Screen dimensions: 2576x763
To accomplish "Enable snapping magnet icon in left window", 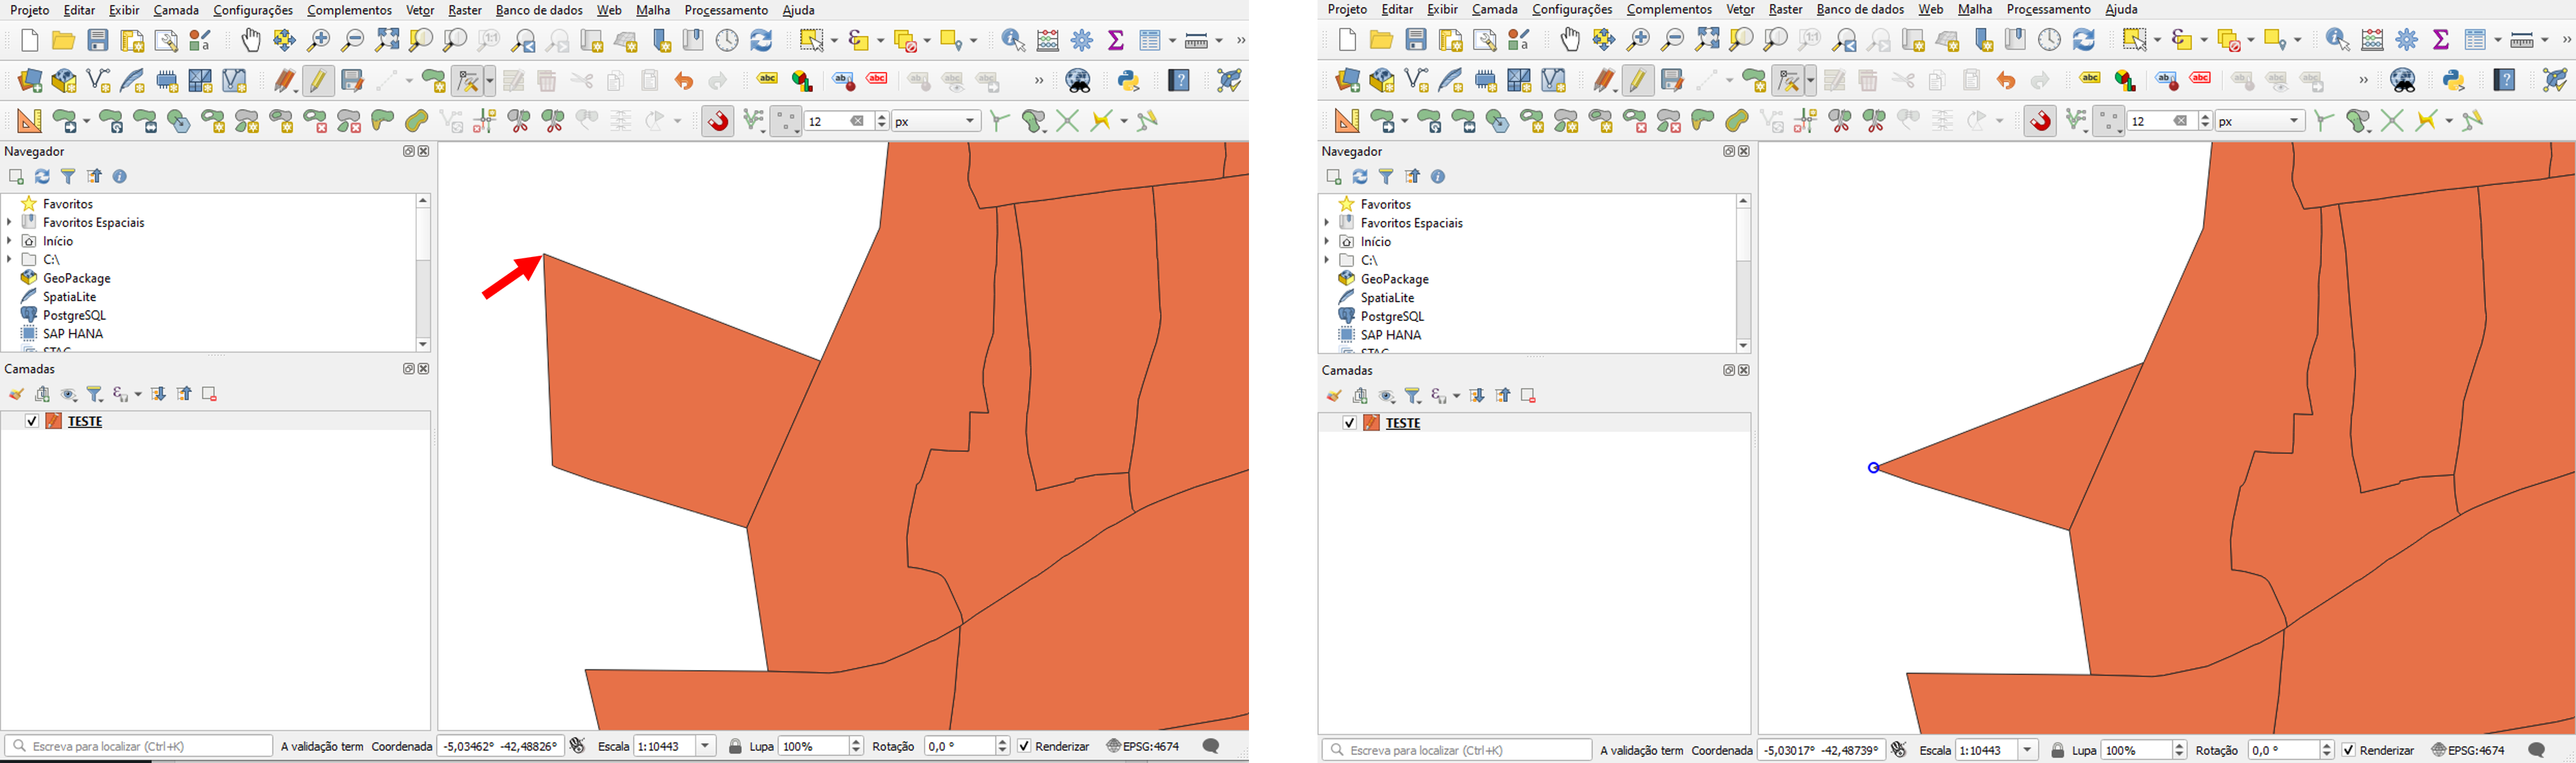I will coord(718,121).
